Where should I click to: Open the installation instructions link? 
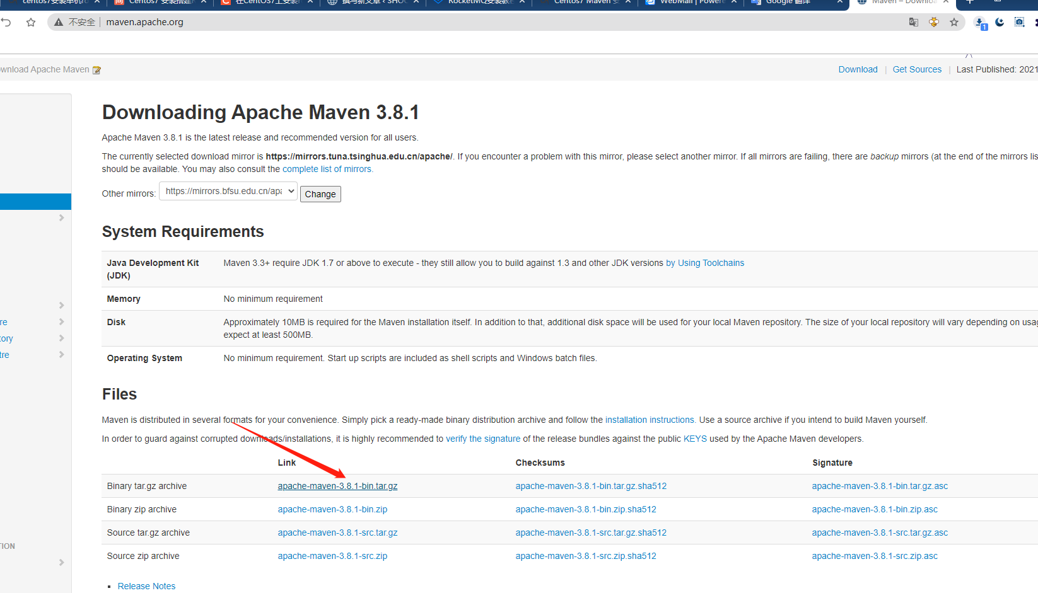[x=650, y=420]
